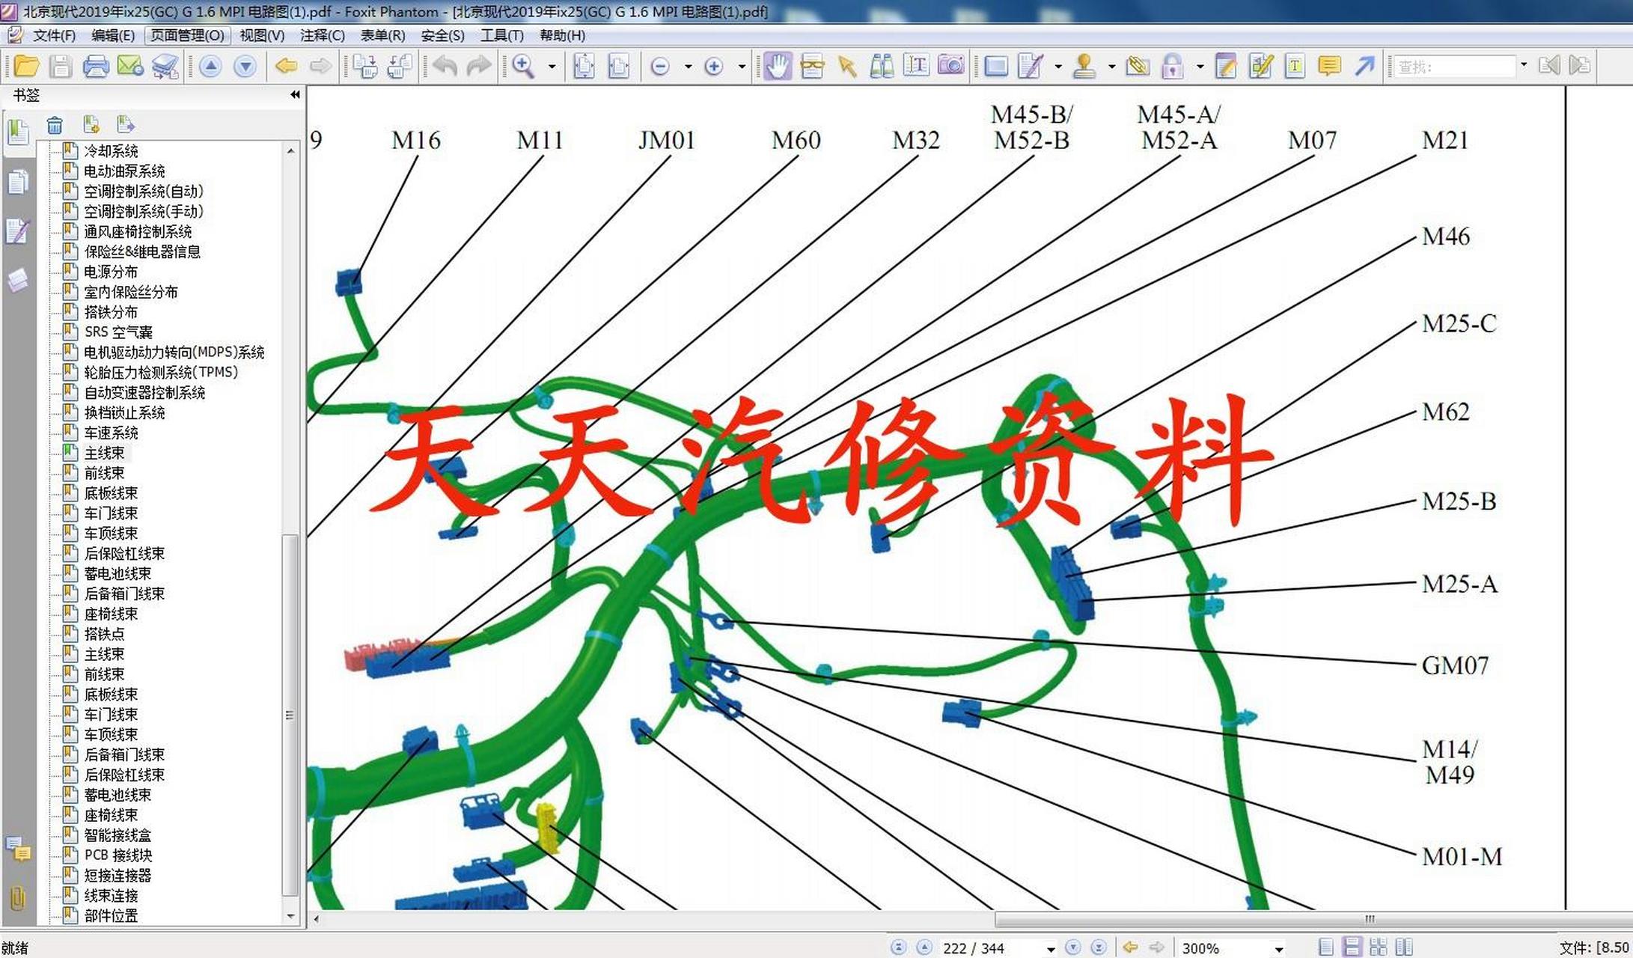Image resolution: width=1633 pixels, height=958 pixels.
Task: Open the 自动变速器控制系统 bookmark
Action: [x=144, y=393]
